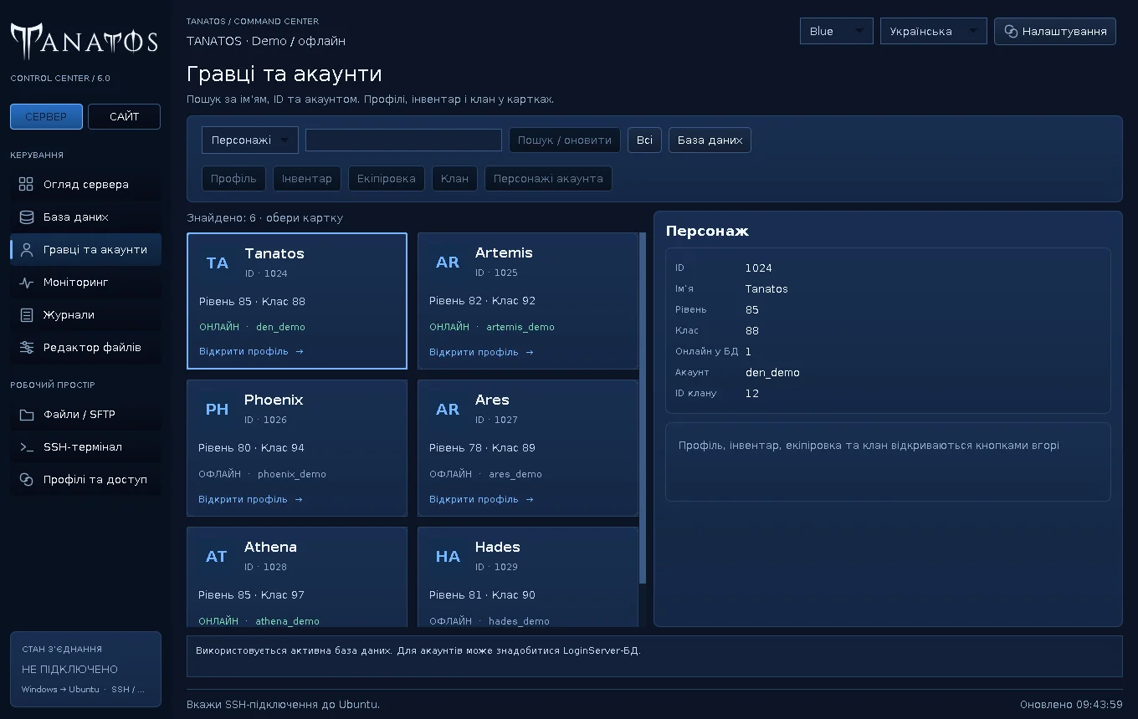Click the Клан action button
The width and height of the screenshot is (1138, 719).
click(x=455, y=178)
